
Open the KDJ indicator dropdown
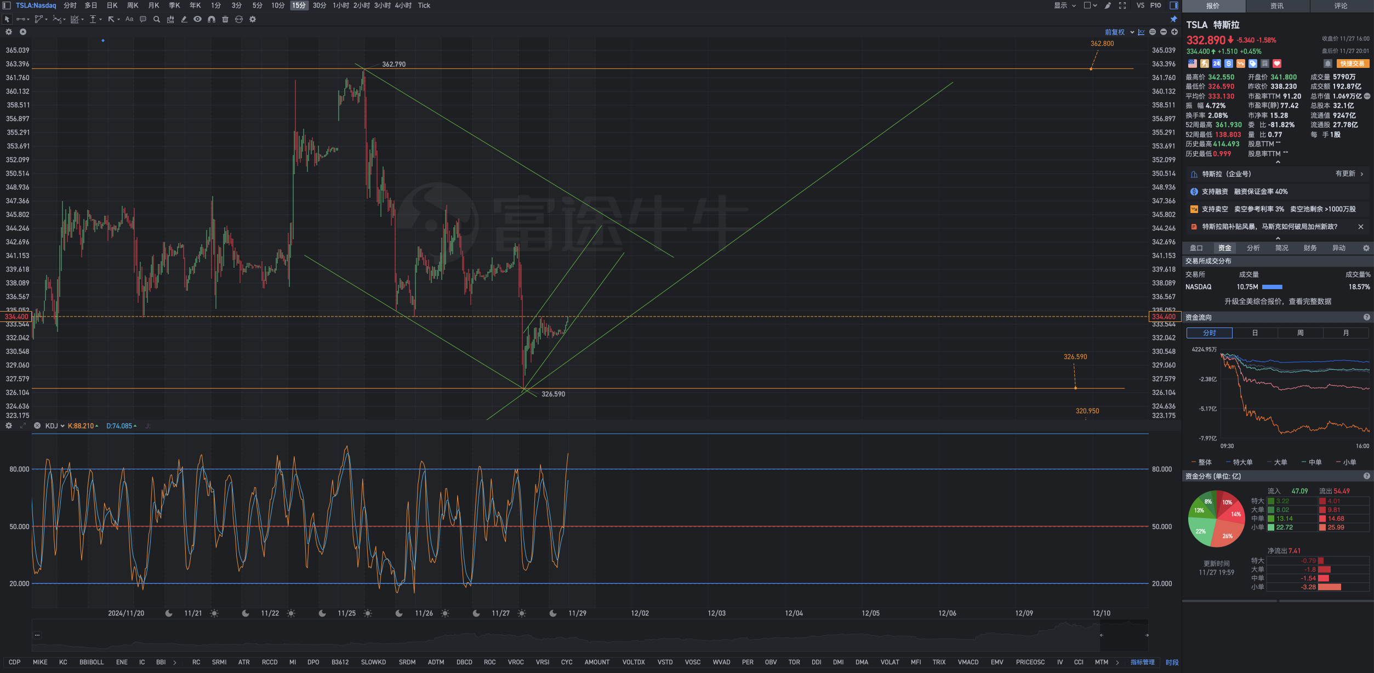(x=55, y=425)
